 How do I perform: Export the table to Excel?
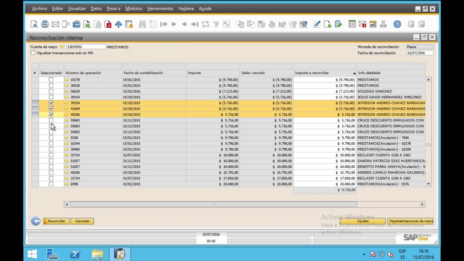87,24
